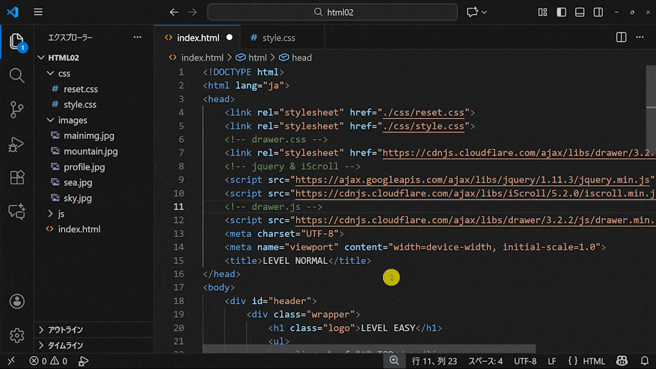
Task: Open the Extensions view
Action: pos(17,178)
